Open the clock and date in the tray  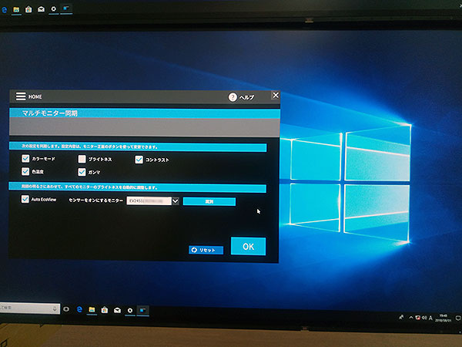click(x=444, y=318)
